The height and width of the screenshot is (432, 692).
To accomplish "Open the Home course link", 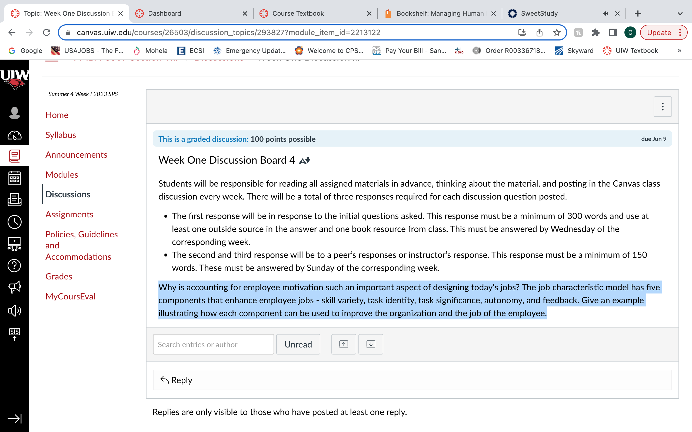I will [x=57, y=115].
